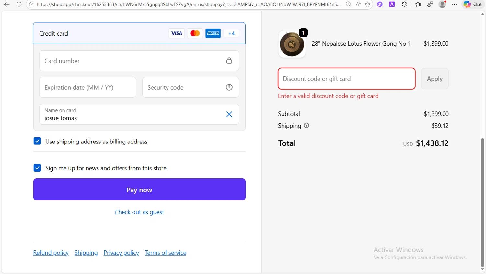Open the purple A extension icon
The image size is (486, 274).
click(392, 4)
